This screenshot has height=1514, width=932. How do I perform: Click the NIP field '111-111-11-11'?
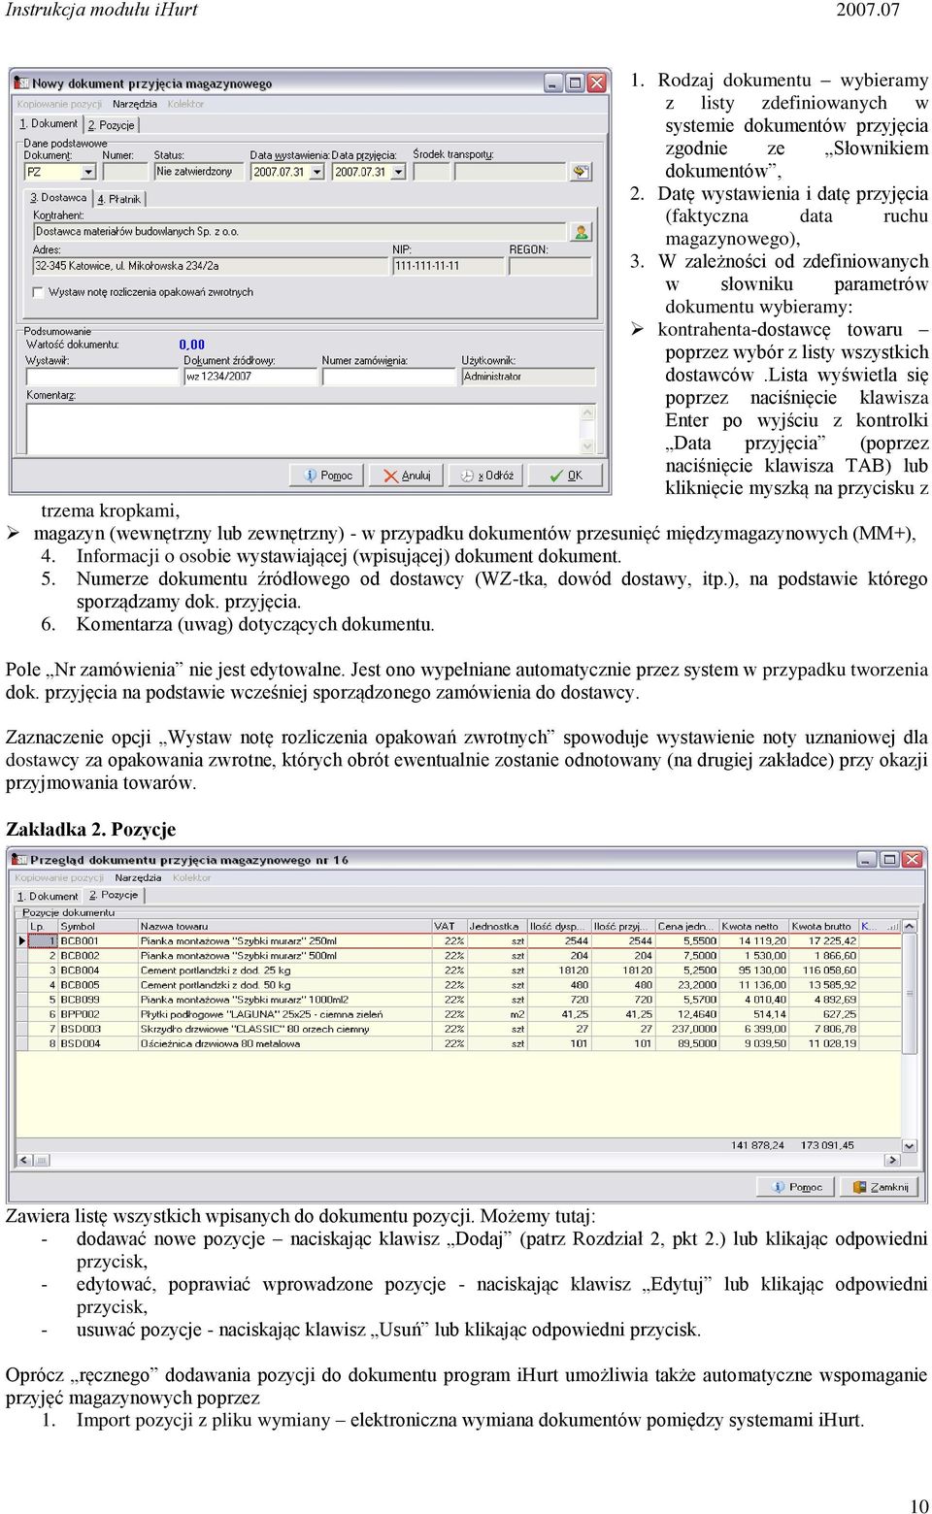[x=448, y=266]
